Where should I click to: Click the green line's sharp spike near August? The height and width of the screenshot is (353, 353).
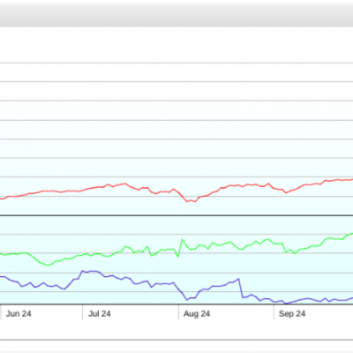click(x=182, y=240)
